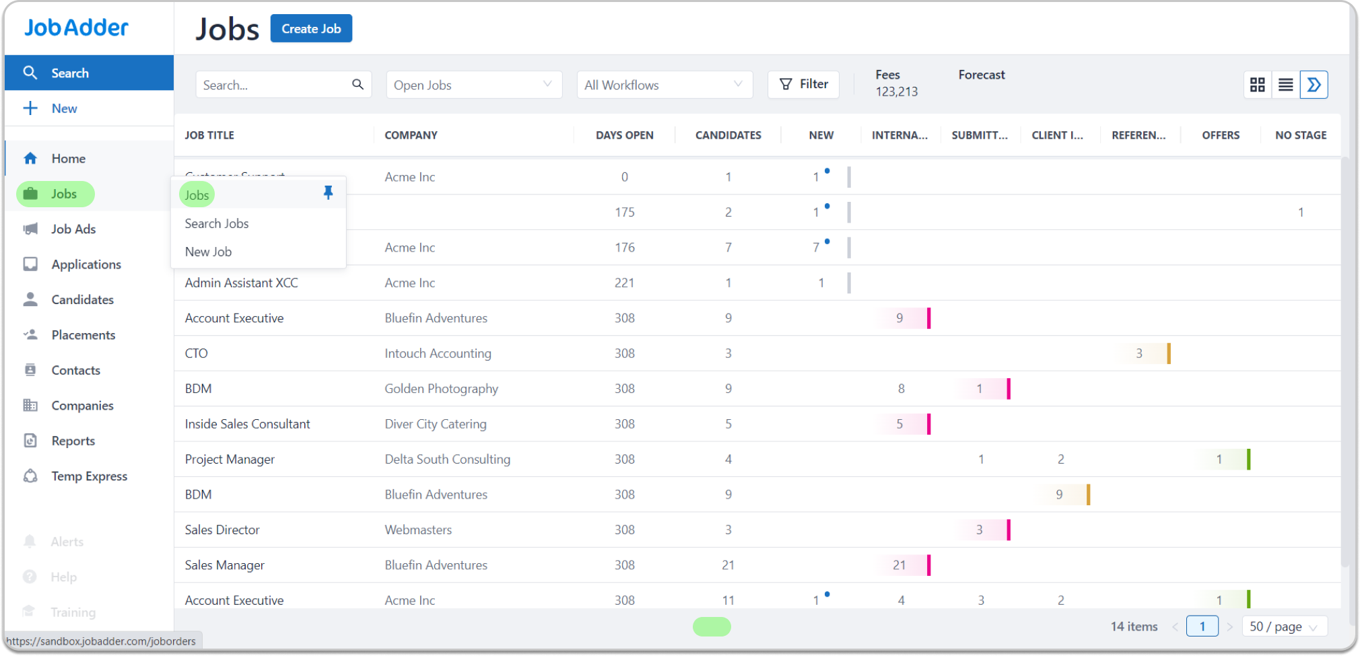Image resolution: width=1360 pixels, height=656 pixels.
Task: Click the magnifier icon in the search field
Action: [x=358, y=84]
